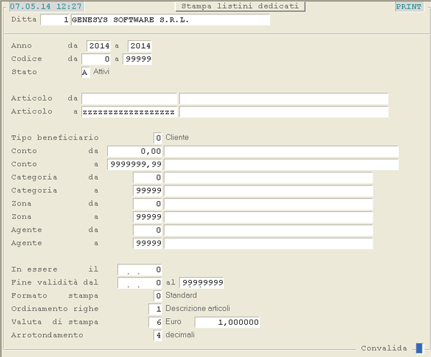431x357 pixels.
Task: Click the Fine validità dal date field
Action: [139, 283]
